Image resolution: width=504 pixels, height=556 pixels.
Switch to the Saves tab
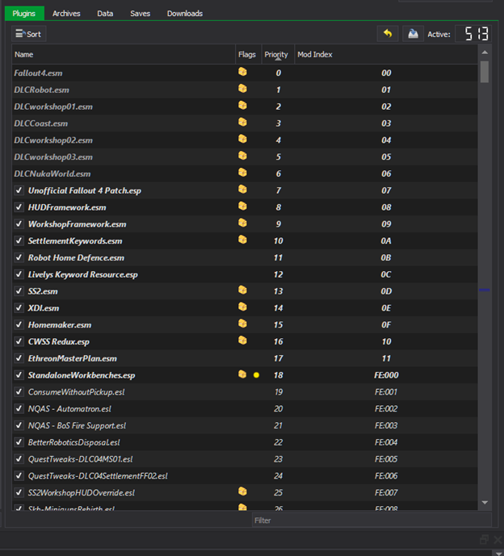point(141,14)
